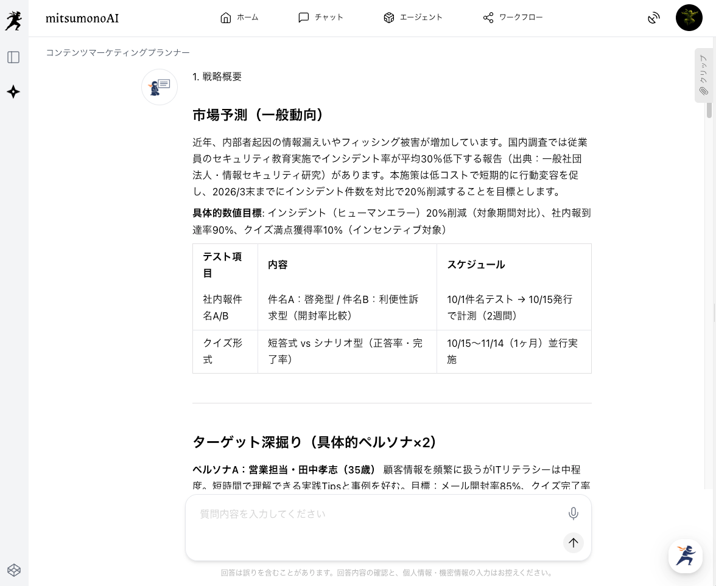Viewport: 716px width, 586px height.
Task: Open the クリップ side tab
Action: pos(703,75)
